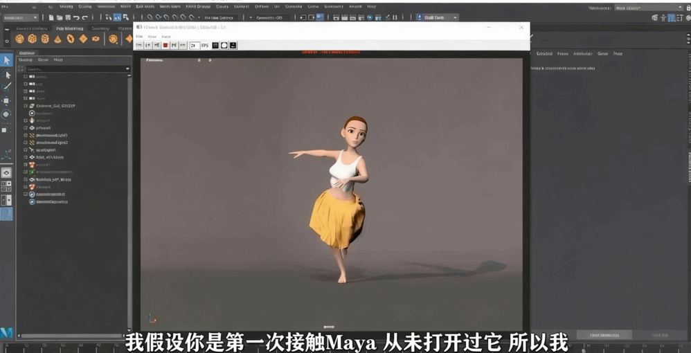Switch to four view layout button
Viewport: 691px width, 353px height.
click(x=6, y=186)
